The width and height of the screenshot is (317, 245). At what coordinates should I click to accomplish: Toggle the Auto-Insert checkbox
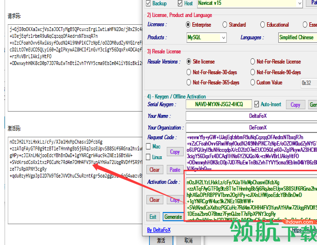(256, 104)
